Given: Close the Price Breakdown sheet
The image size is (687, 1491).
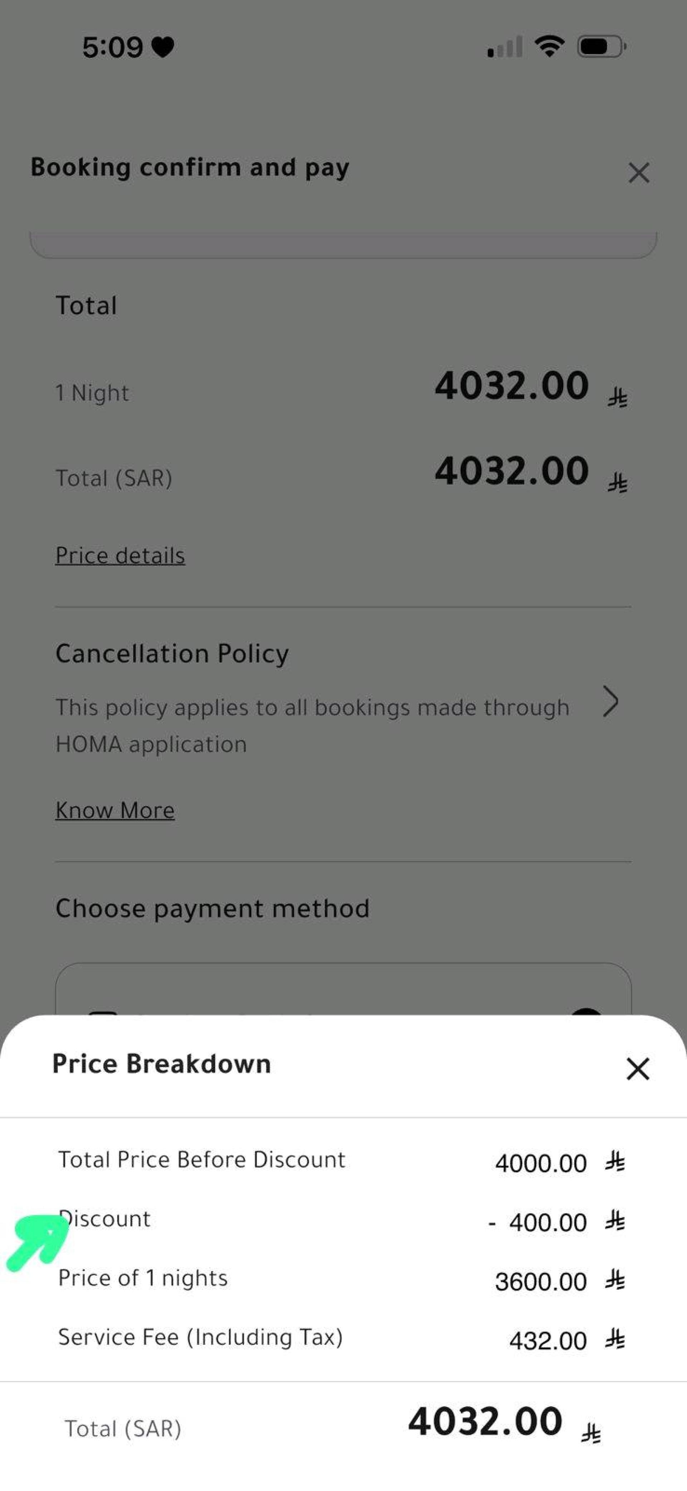Looking at the screenshot, I should (638, 1068).
